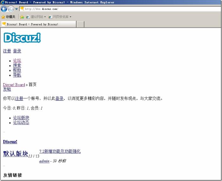Click the web slice icon beside 网页快讯库

[50, 17]
